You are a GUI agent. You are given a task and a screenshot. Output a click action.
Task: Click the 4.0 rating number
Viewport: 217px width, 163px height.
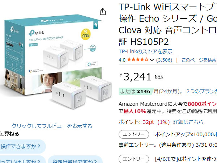(122, 60)
